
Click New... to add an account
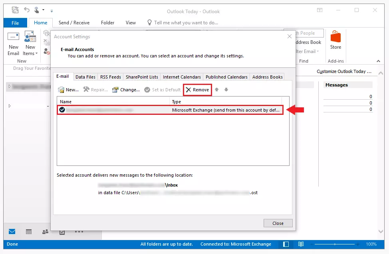68,90
